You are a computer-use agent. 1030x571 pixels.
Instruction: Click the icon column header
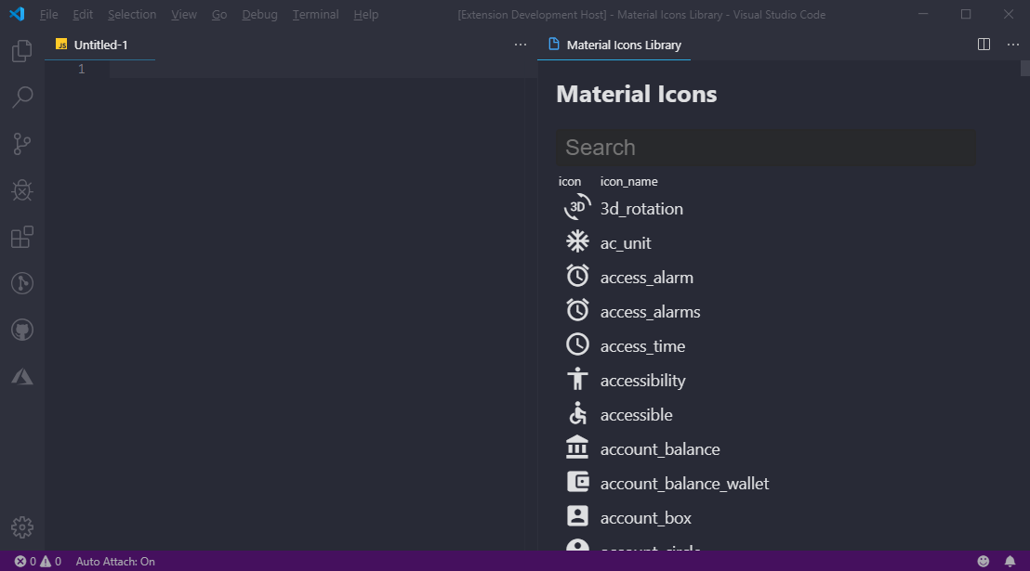[x=570, y=181]
